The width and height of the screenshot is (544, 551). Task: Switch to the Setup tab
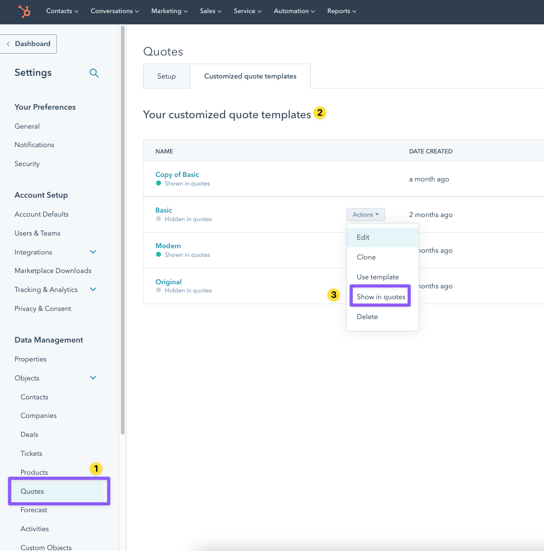(x=166, y=76)
